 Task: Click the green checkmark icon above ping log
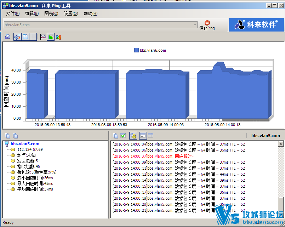tap(123, 136)
